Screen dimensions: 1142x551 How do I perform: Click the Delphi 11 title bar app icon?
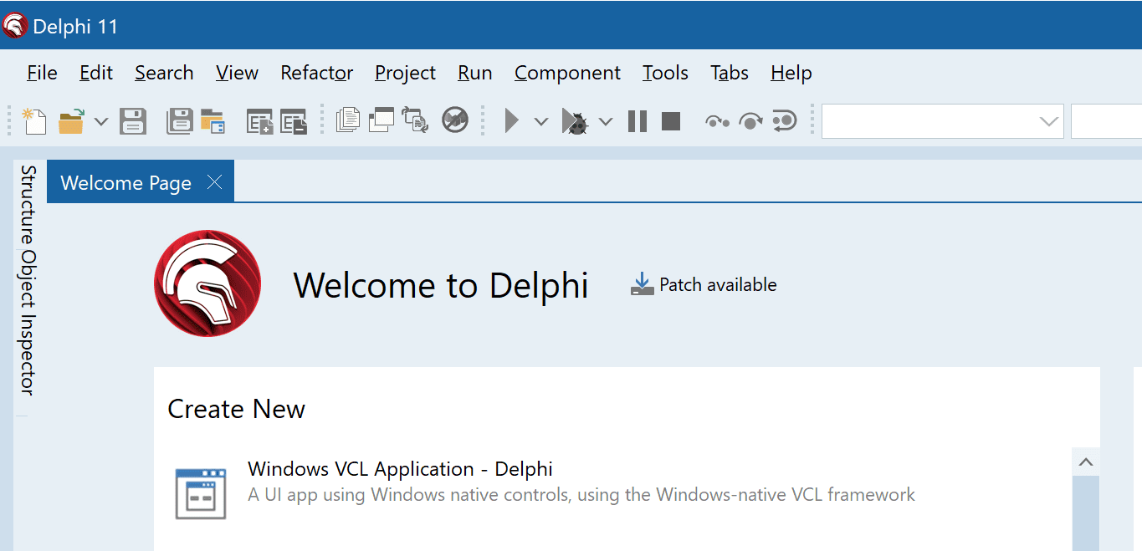[x=15, y=26]
